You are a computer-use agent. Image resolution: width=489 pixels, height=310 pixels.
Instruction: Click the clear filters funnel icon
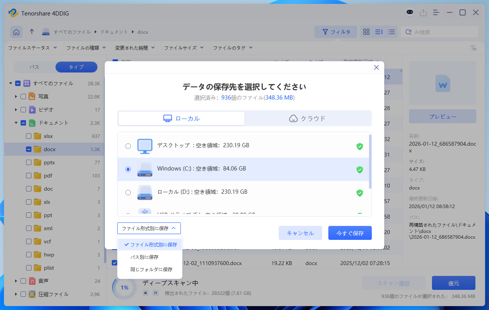pos(473,48)
